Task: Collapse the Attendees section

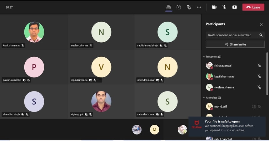Action: [204, 98]
